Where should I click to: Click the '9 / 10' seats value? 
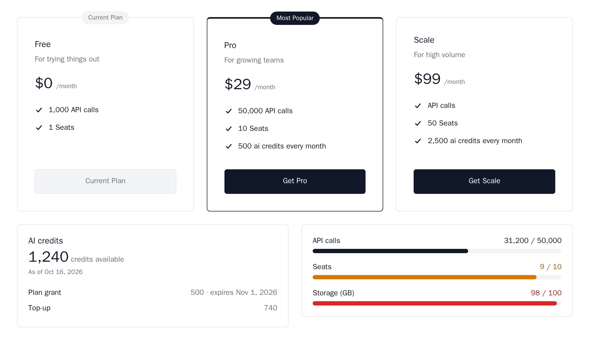pyautogui.click(x=551, y=267)
